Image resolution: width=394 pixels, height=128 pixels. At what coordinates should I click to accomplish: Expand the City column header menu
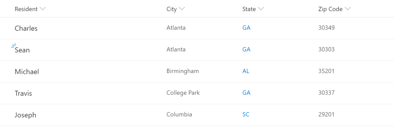tap(182, 9)
